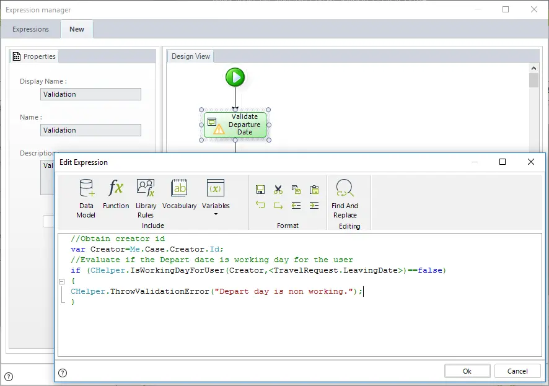Viewport: 549px width, 386px height.
Task: Click the IsWorkingDayForUser condition line
Action: 258,270
